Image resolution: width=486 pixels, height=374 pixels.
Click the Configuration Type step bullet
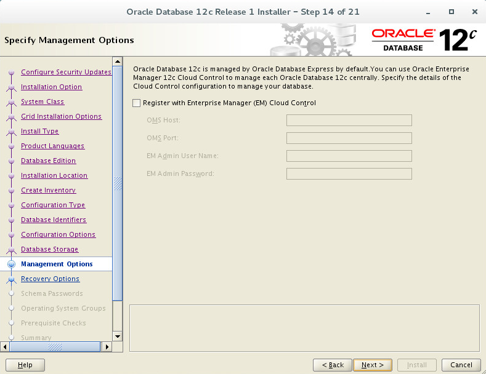(x=12, y=205)
